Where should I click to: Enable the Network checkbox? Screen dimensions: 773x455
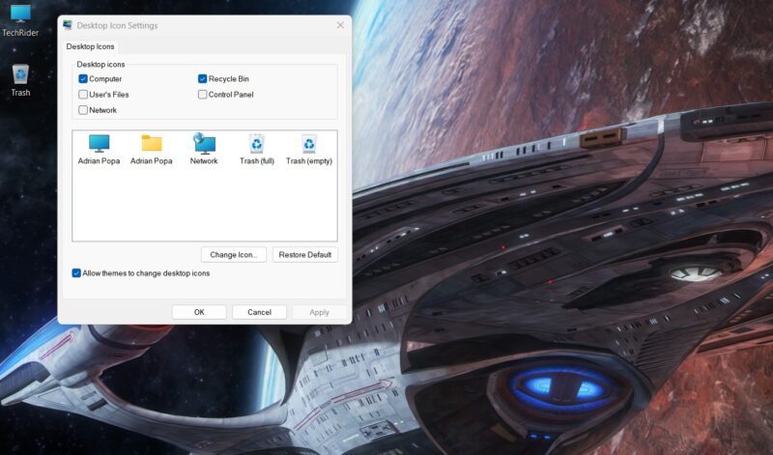pos(83,110)
